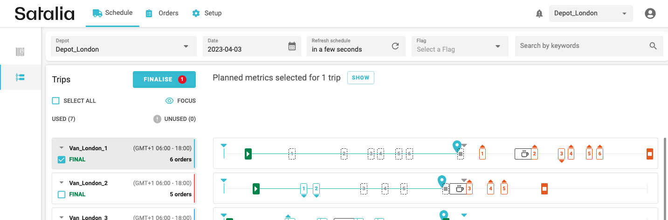Expand the Select a Flag dropdown

pos(459,46)
